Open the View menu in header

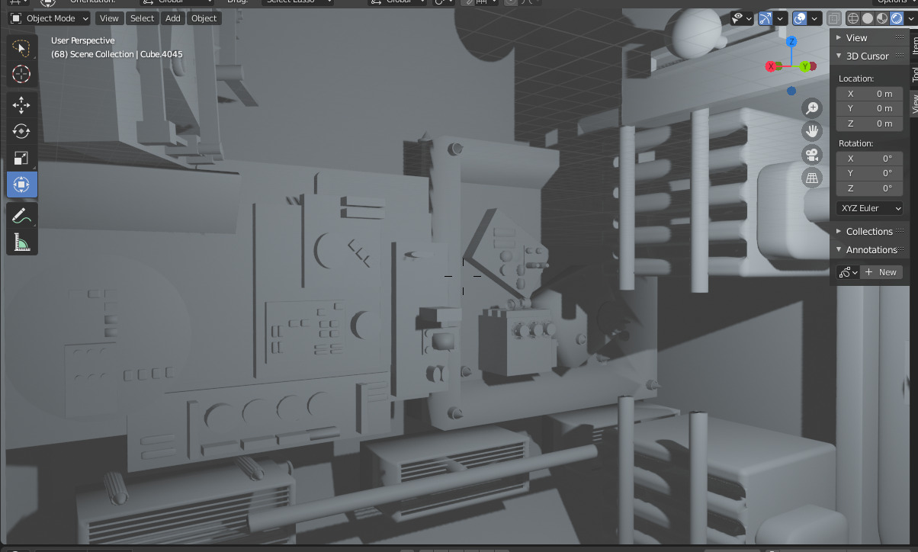(x=109, y=18)
